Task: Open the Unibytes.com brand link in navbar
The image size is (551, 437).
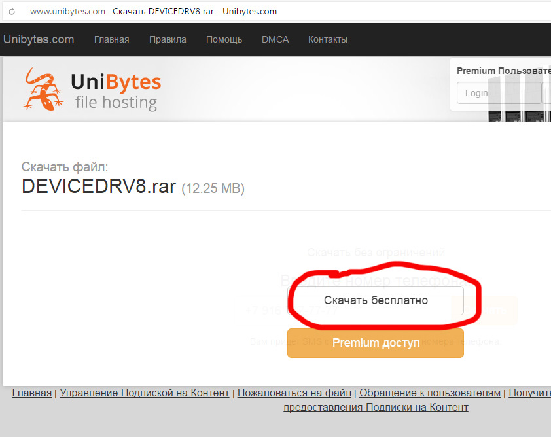Action: coord(39,39)
